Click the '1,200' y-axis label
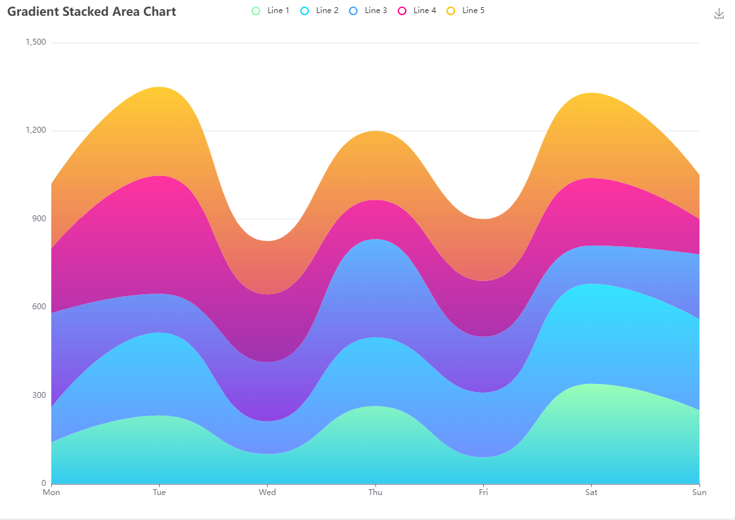This screenshot has height=520, width=735. point(36,130)
